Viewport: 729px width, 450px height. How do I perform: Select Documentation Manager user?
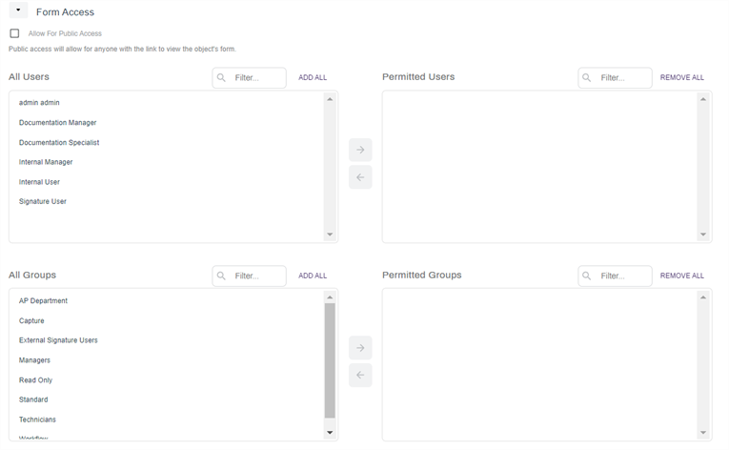[57, 123]
